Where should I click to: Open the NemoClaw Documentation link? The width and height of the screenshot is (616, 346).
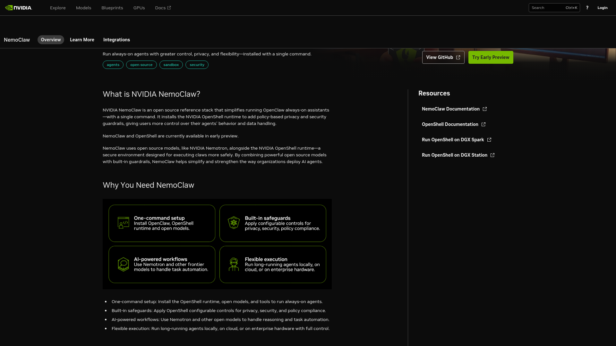pos(454,109)
